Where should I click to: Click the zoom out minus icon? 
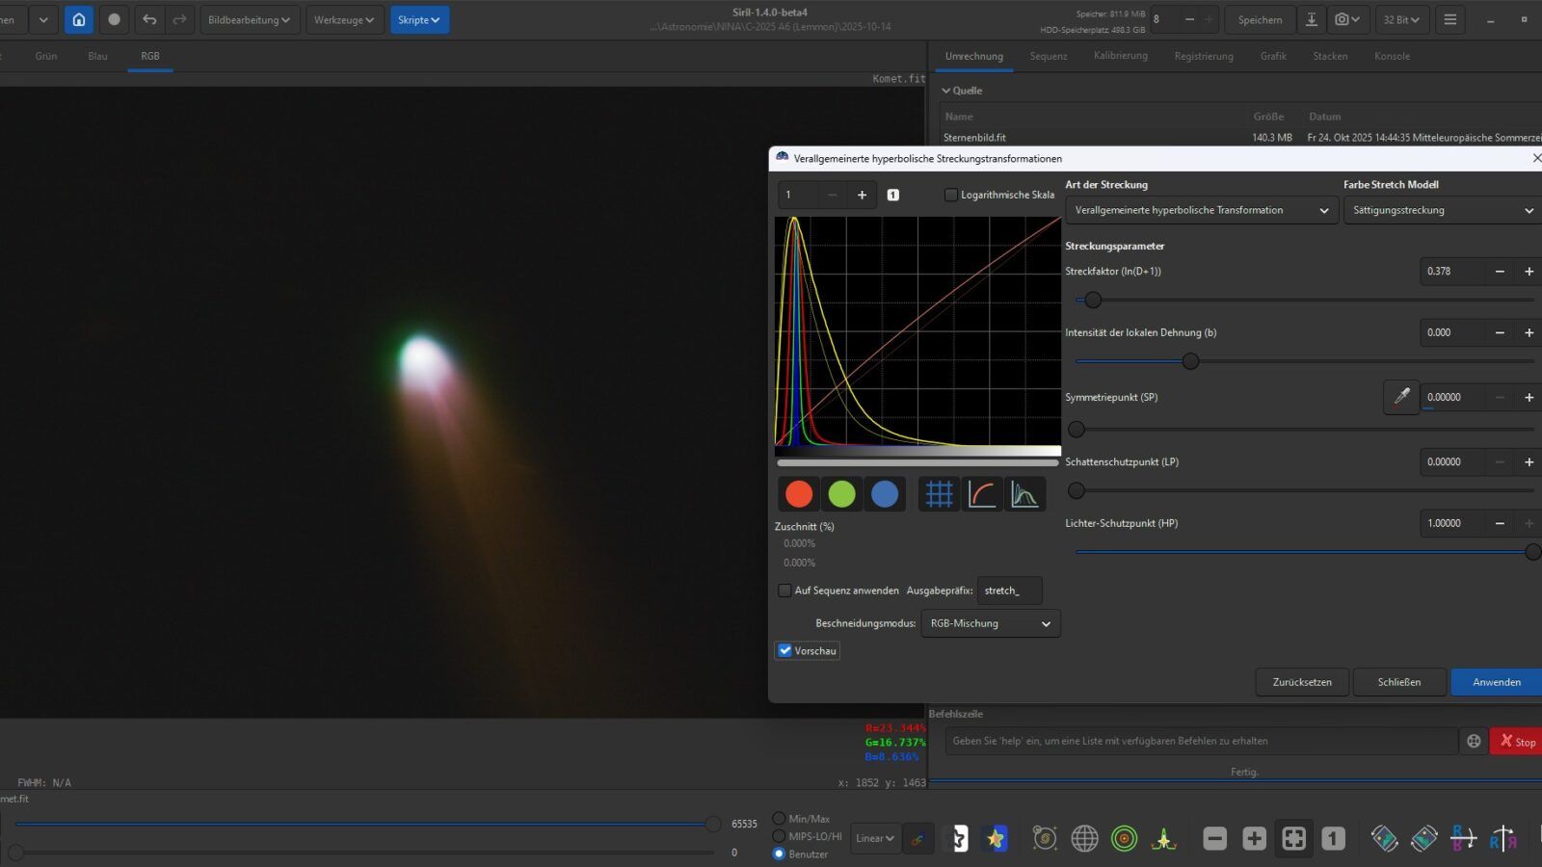click(x=1214, y=838)
